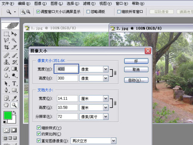Confirm dialog with 好 button

[136, 61]
